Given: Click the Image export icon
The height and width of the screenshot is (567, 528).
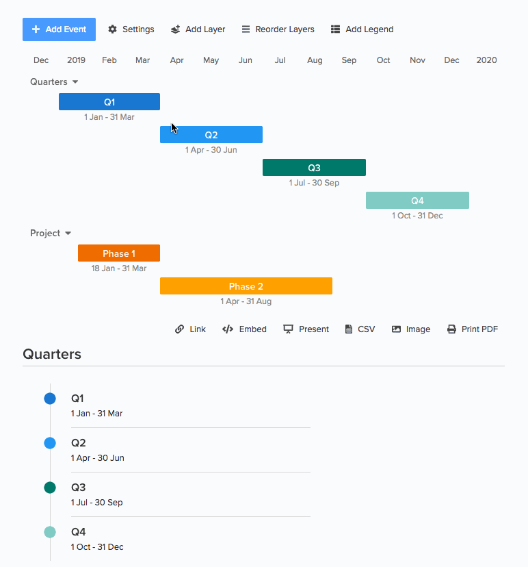Looking at the screenshot, I should 396,329.
